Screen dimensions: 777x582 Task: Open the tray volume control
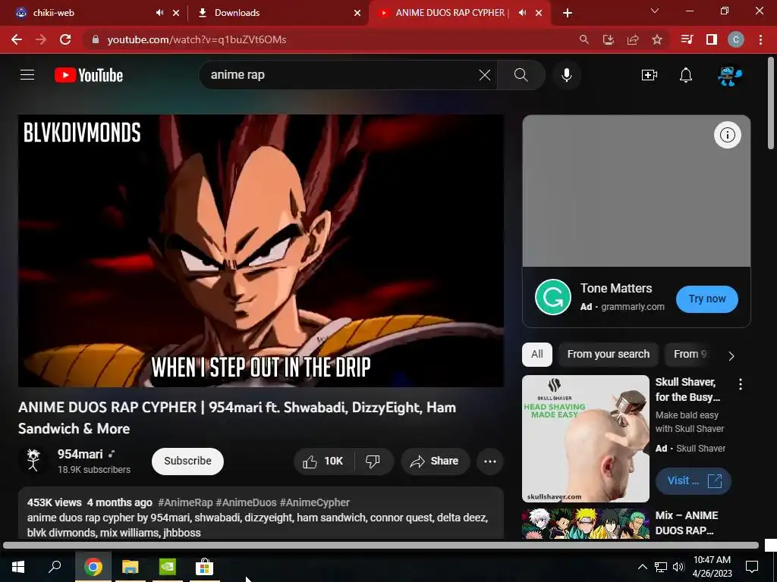(x=678, y=567)
